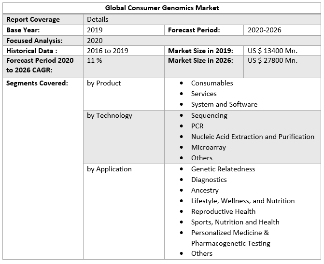Image resolution: width=324 pixels, height=264 pixels.
Task: Click the Microarray list item
Action: coord(208,147)
